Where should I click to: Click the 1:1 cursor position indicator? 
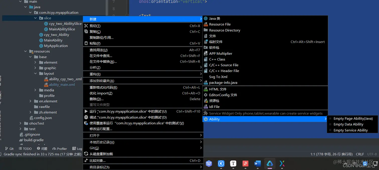(331, 154)
